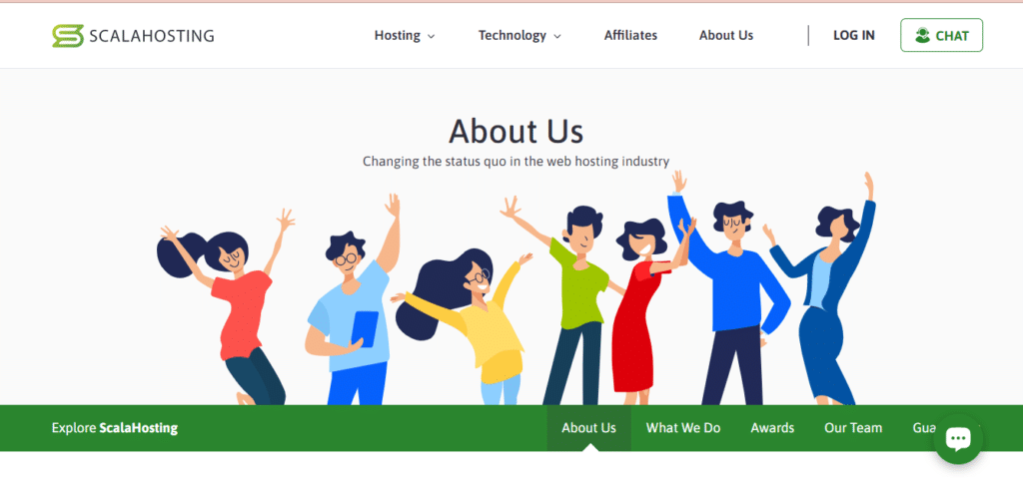
Task: Click the ScalaHosting green S logo icon
Action: pos(68,36)
